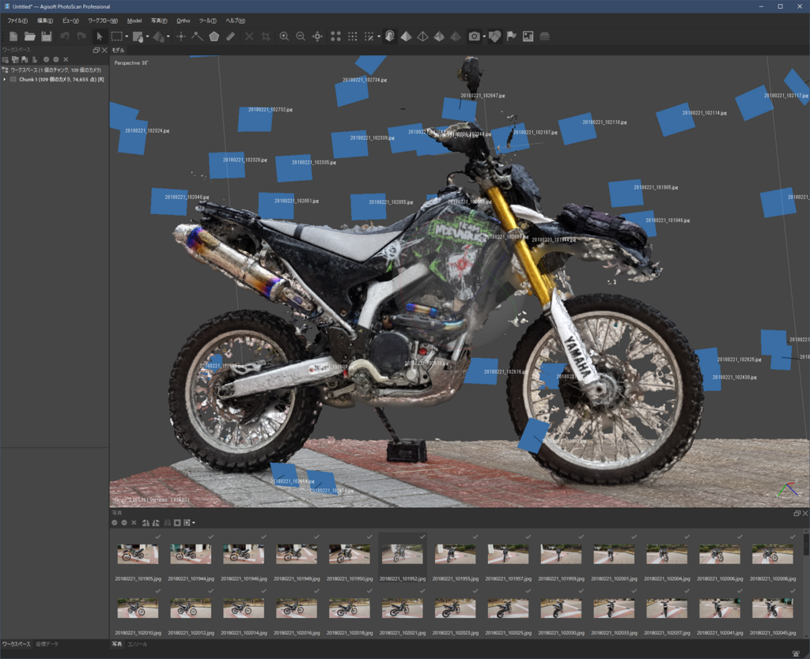Image resolution: width=810 pixels, height=659 pixels.
Task: Open the Move Region tool dropdown arrow
Action: 147,36
